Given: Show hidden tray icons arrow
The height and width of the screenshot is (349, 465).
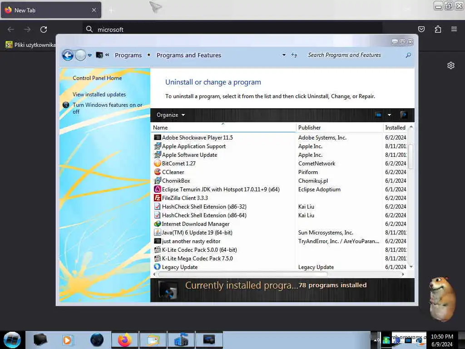Looking at the screenshot, I should [376, 340].
